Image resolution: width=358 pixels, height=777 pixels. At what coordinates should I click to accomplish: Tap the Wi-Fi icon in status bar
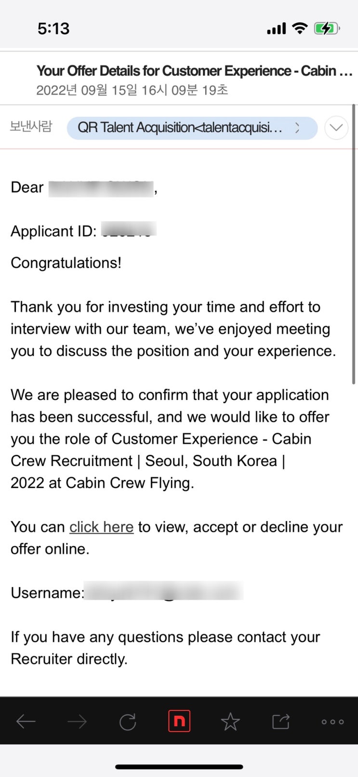click(300, 28)
